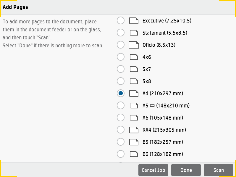Click the RA4 paper page icon
Screen dimensions: 236x177
pos(134,130)
